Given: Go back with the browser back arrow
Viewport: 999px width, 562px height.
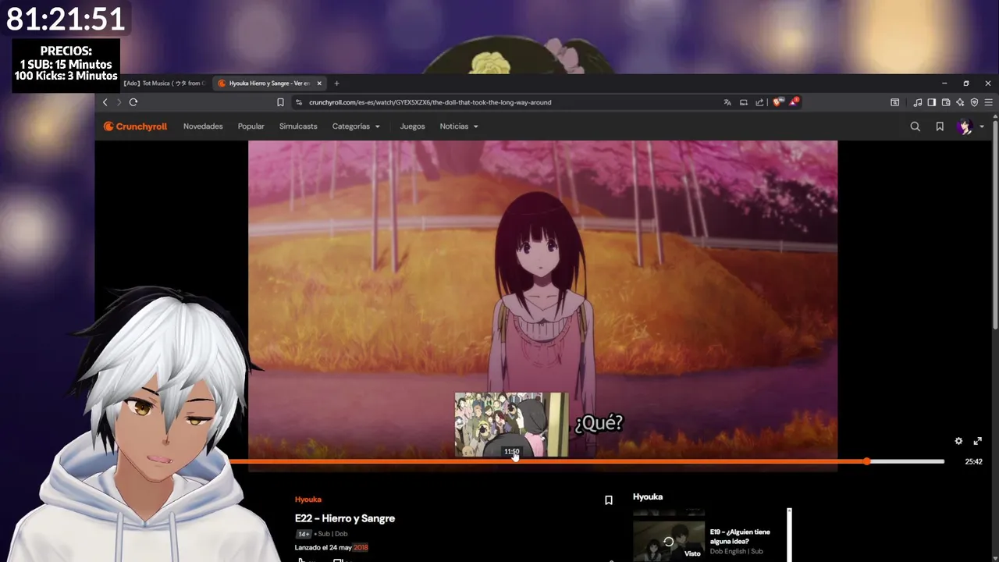Looking at the screenshot, I should (105, 102).
